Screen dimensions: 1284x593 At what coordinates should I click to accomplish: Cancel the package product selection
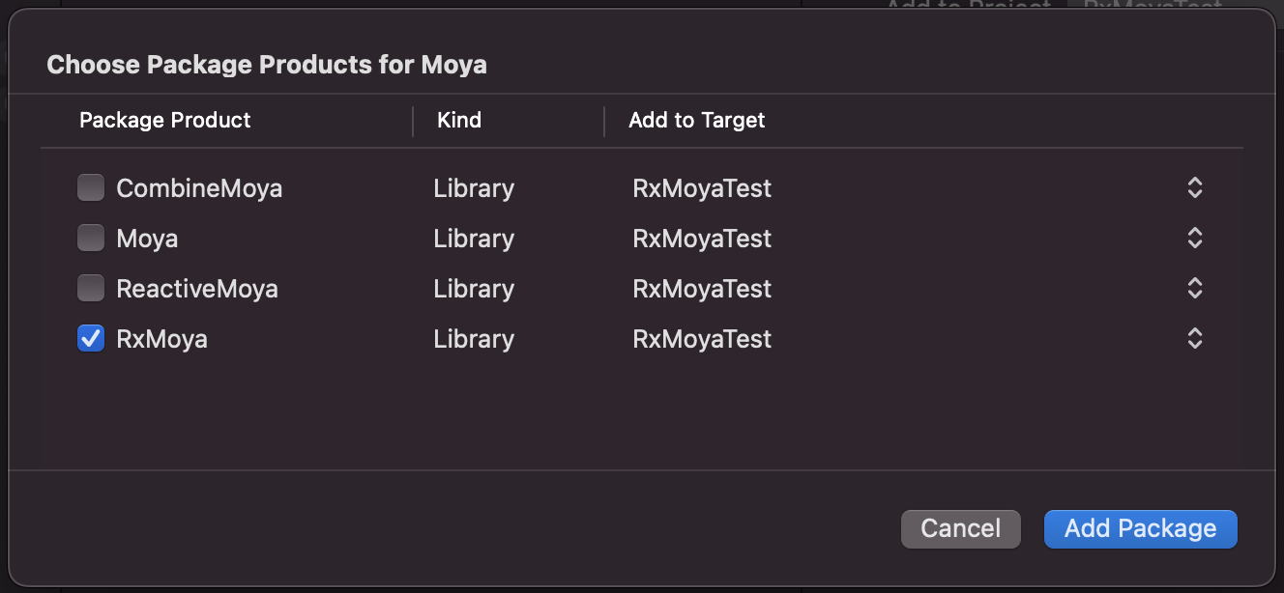(x=959, y=528)
